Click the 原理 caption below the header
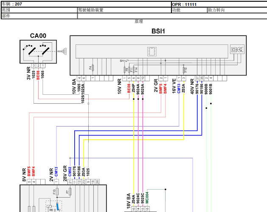 pos(139,22)
